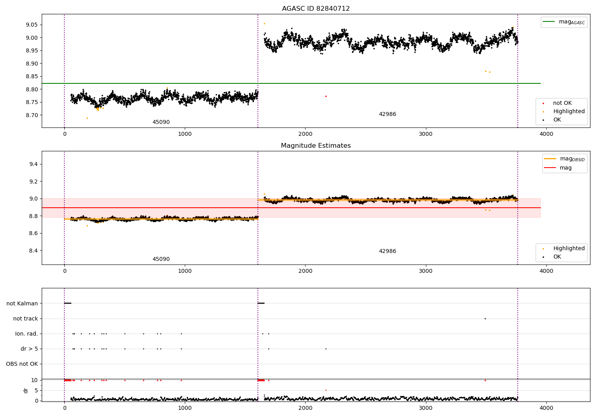Image resolution: width=596 pixels, height=417 pixels.
Task: Click the 'OBS not OK' row label
Action: pyautogui.click(x=22, y=364)
